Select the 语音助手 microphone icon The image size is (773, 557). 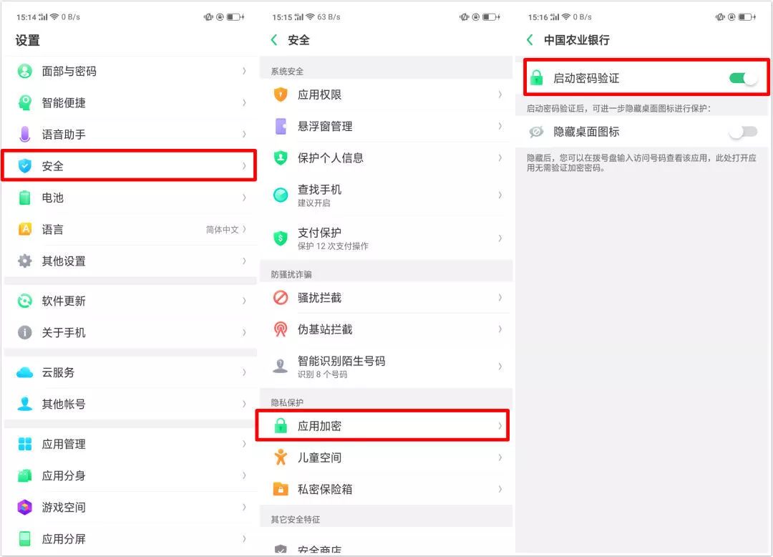coord(26,134)
